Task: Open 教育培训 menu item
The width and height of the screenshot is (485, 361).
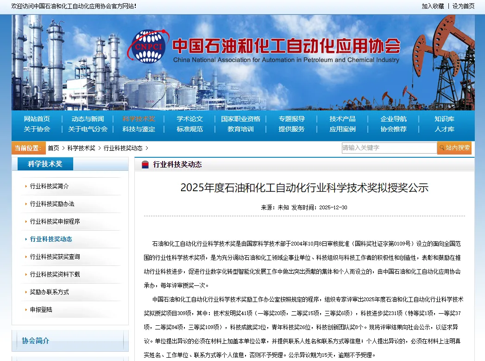Action: pyautogui.click(x=240, y=129)
